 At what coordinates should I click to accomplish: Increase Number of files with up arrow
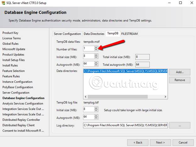[x=96, y=47]
